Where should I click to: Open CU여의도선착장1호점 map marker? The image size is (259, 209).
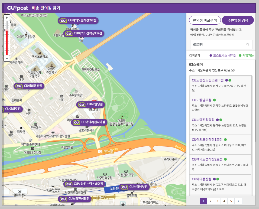click(84, 34)
